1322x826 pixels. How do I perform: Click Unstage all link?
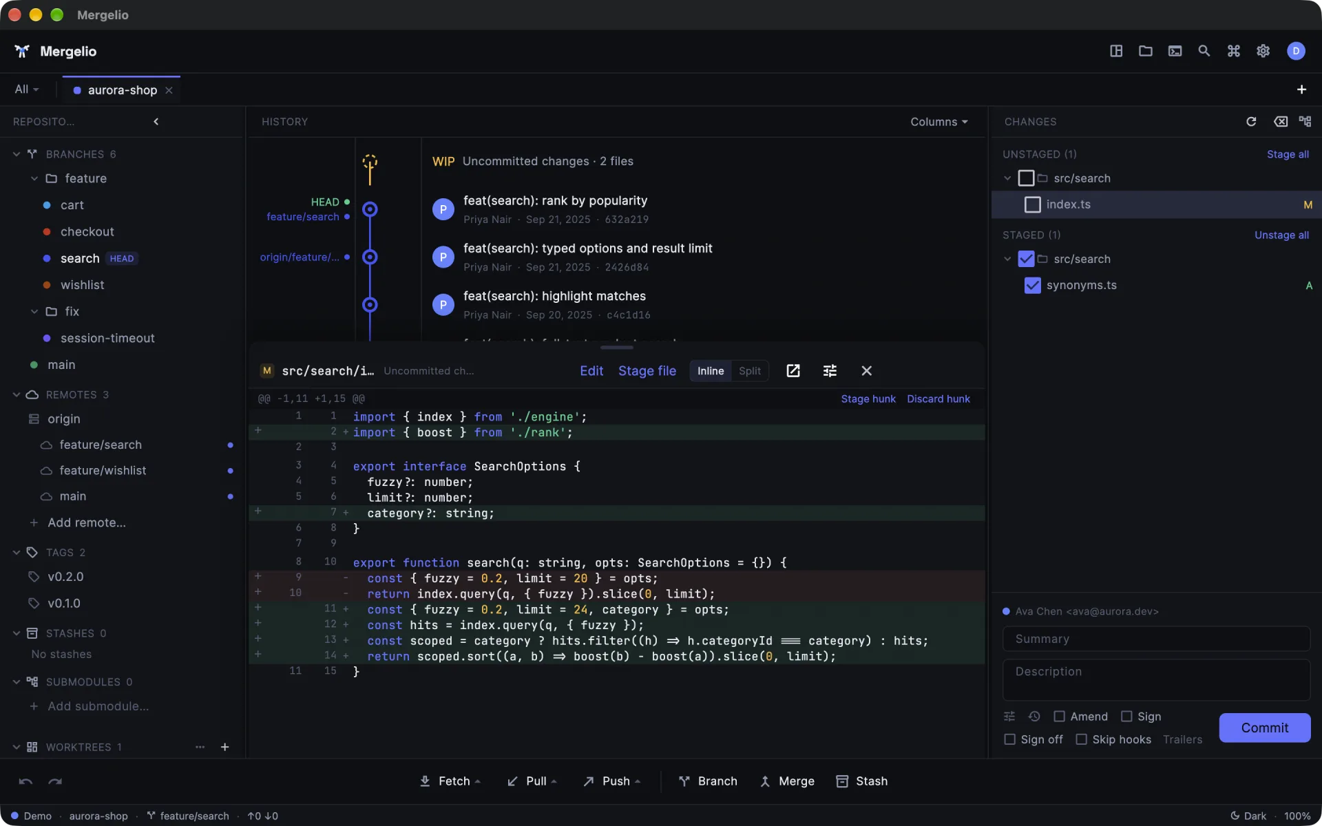pyautogui.click(x=1281, y=235)
